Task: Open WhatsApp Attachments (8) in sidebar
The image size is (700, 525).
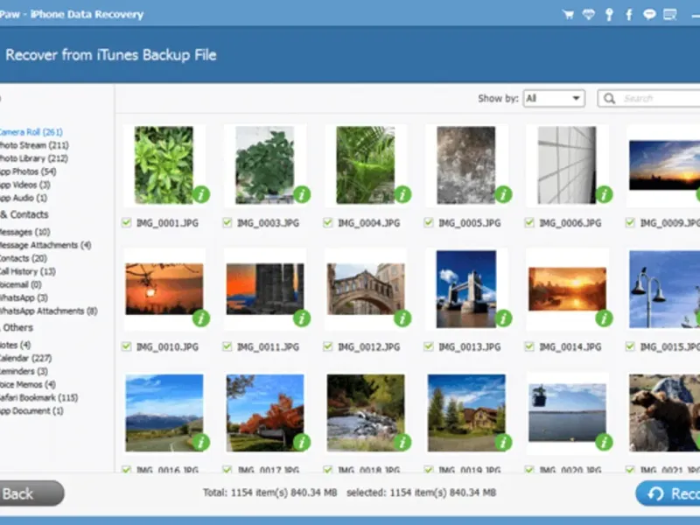Action: pyautogui.click(x=48, y=311)
